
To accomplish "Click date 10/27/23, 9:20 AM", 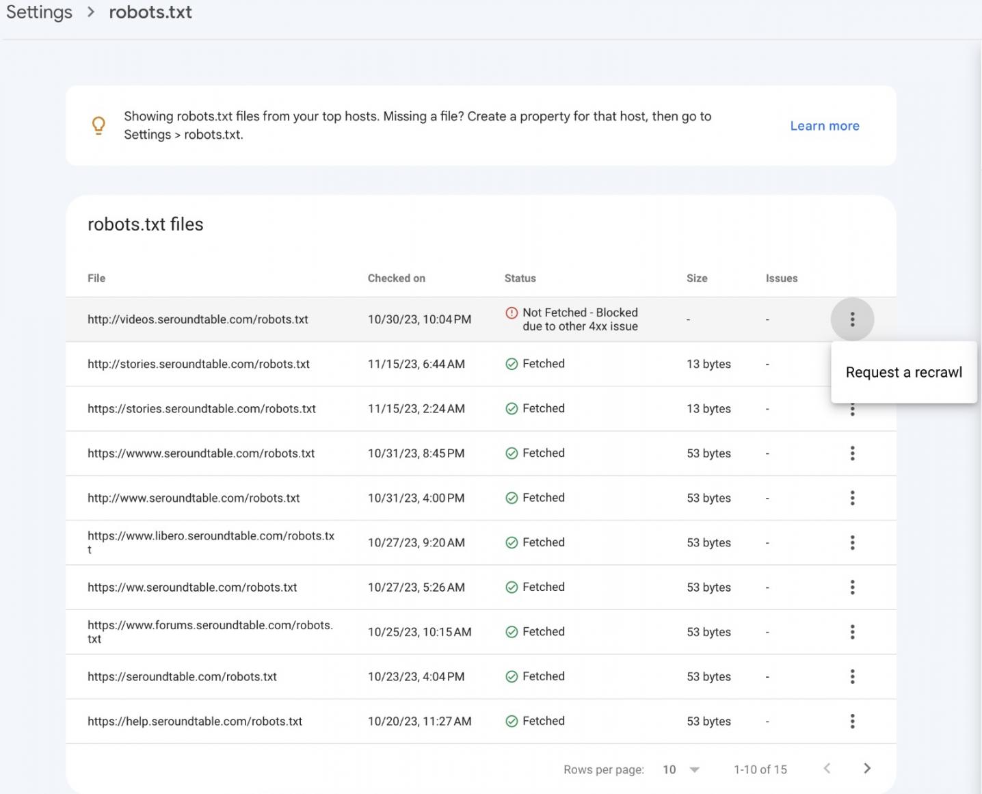I will tap(416, 542).
